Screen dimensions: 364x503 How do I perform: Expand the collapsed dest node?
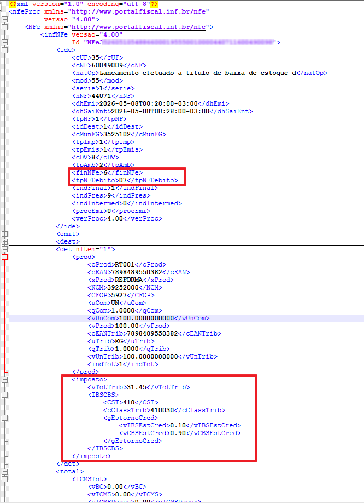point(4,241)
